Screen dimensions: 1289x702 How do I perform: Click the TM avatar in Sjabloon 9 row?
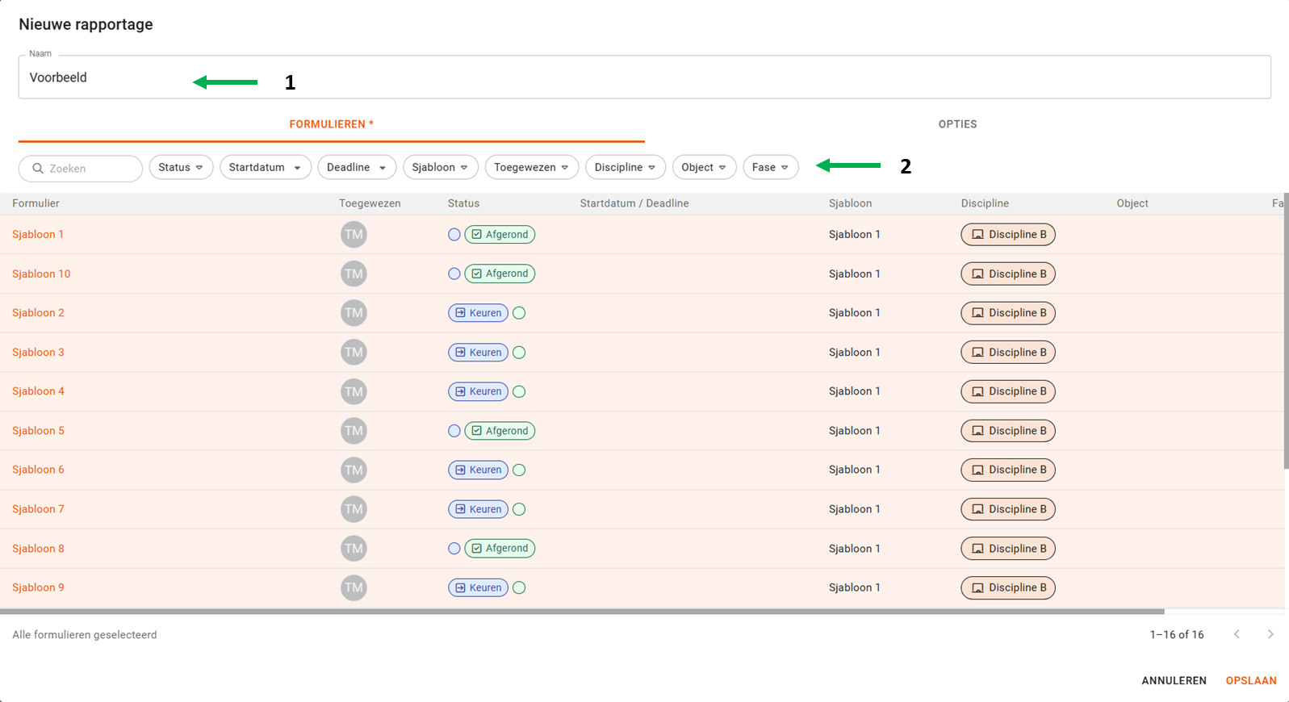354,587
